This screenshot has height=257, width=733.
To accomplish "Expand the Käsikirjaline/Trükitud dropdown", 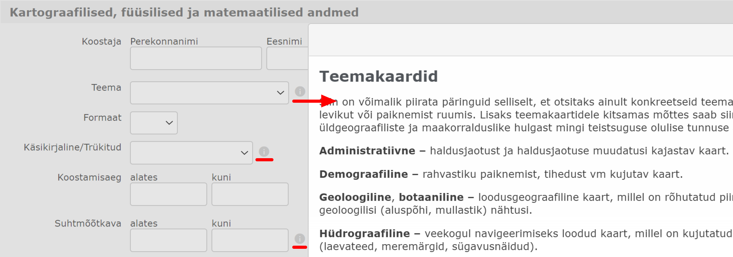I will (x=191, y=153).
